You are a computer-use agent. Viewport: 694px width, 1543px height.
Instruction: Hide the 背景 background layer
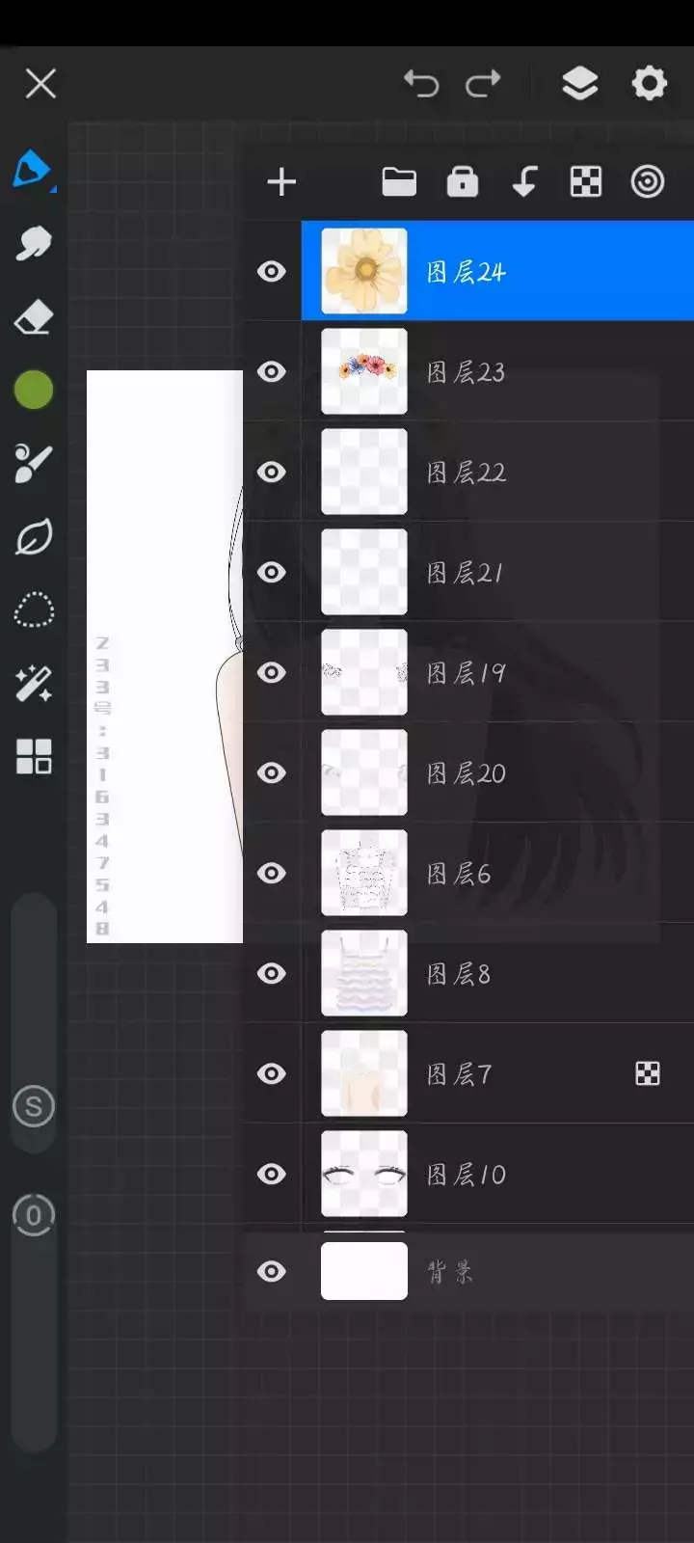point(272,1271)
